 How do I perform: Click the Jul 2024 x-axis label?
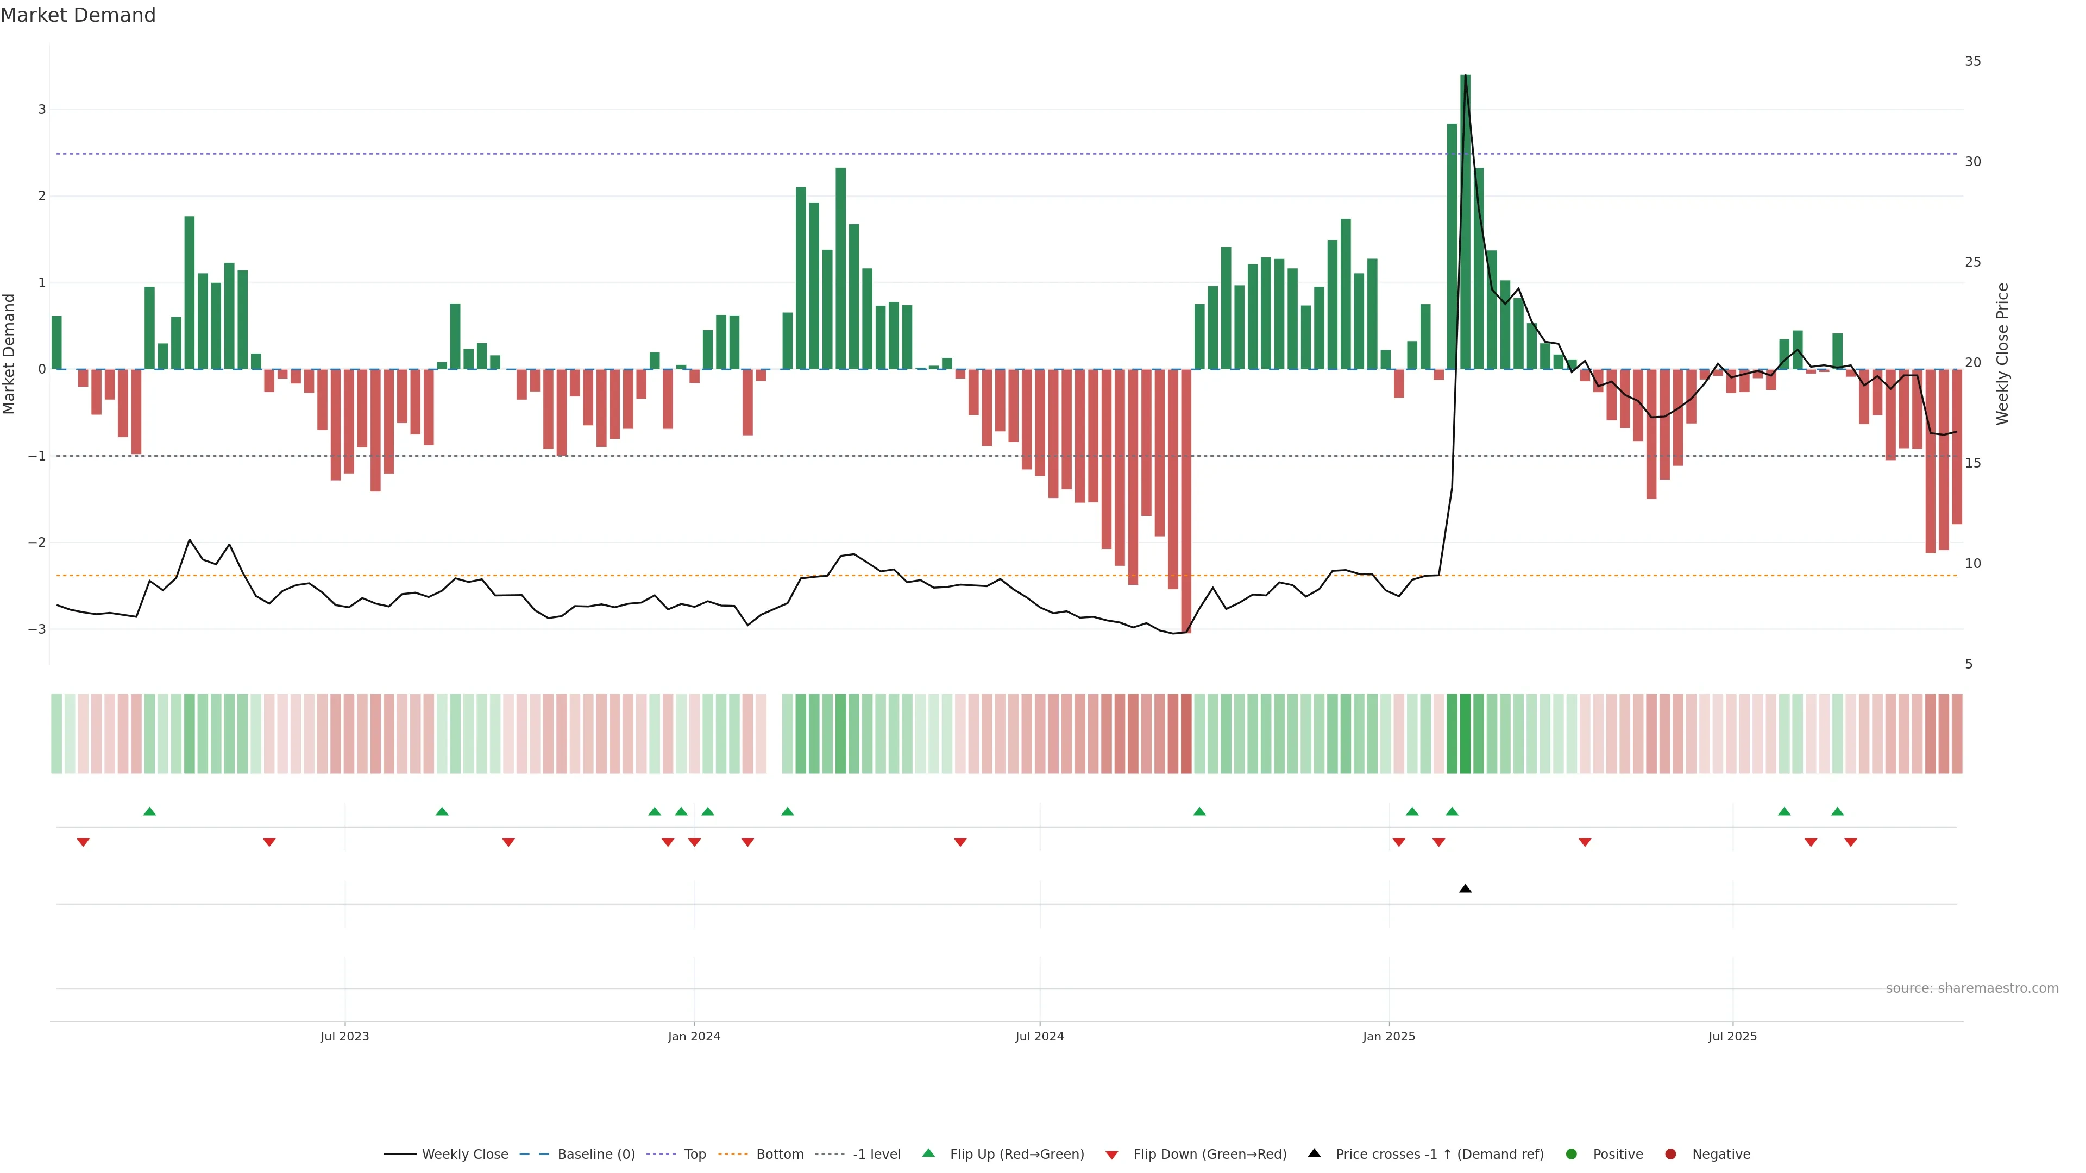pos(1040,1036)
